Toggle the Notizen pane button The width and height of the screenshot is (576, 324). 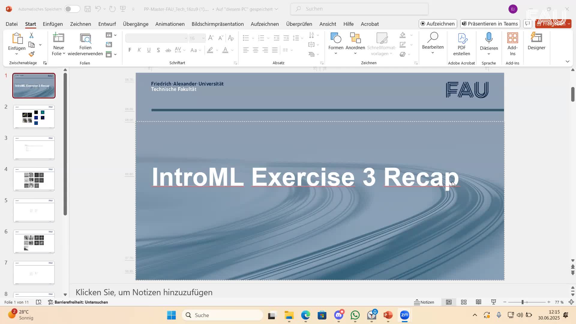point(424,302)
